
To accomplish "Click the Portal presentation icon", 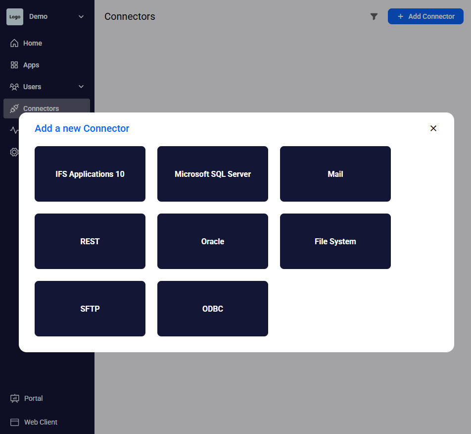I will click(x=15, y=398).
